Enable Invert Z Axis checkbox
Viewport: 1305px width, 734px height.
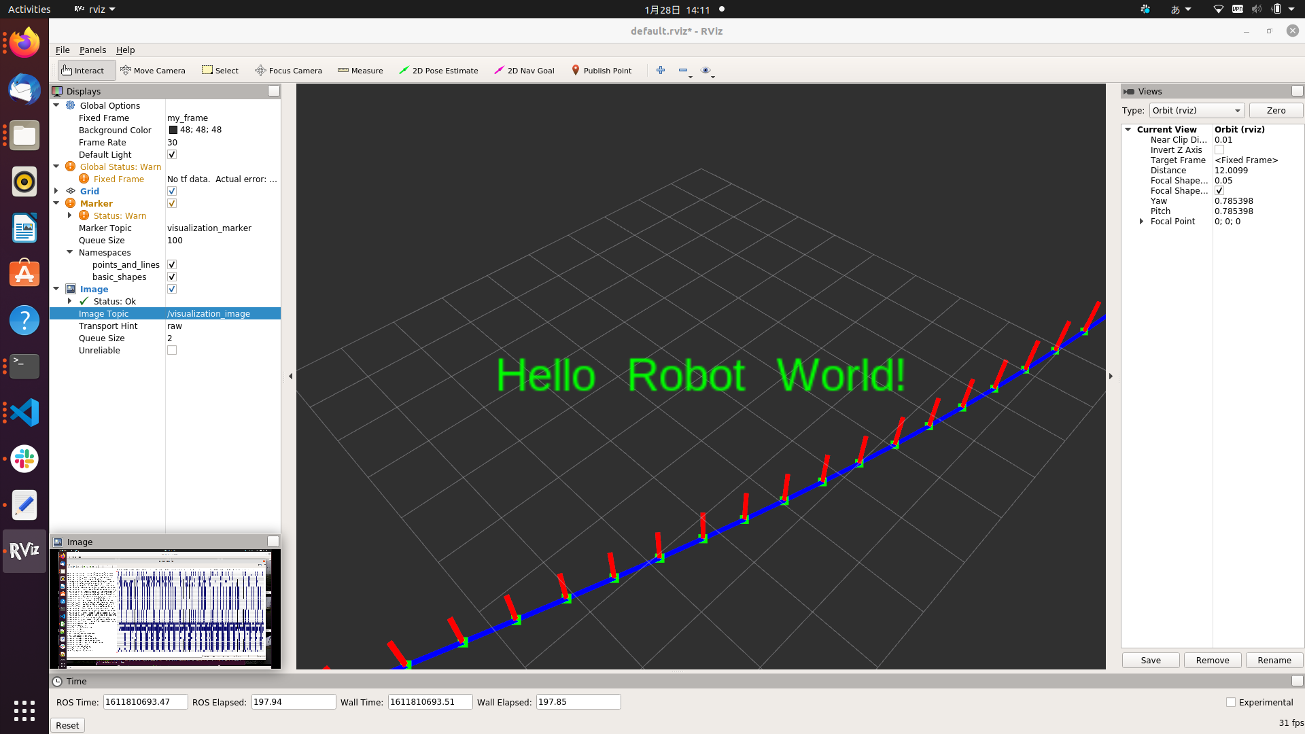coord(1219,150)
